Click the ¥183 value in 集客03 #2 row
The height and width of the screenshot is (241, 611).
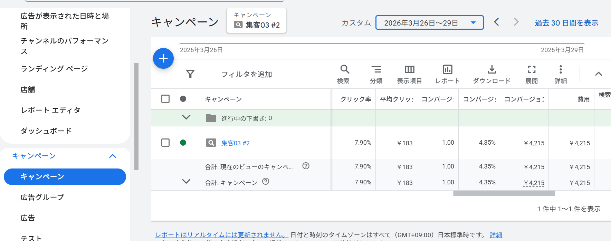tap(405, 143)
